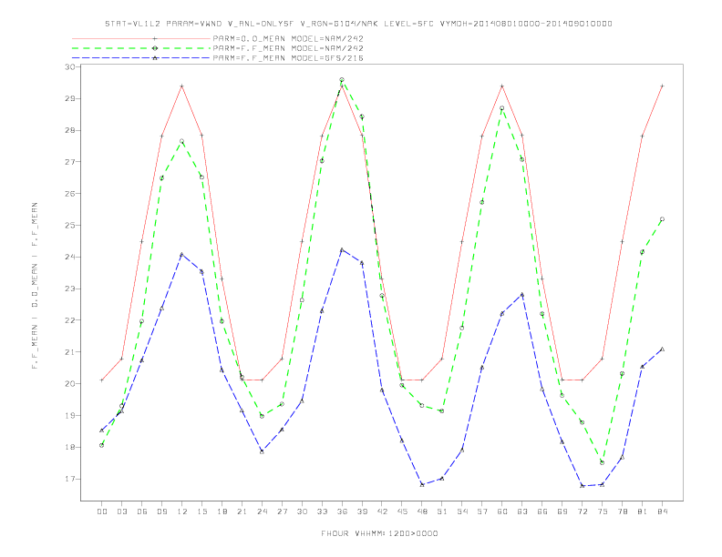Click forecast hour label 15 on x-axis
The width and height of the screenshot is (722, 557).
[201, 511]
